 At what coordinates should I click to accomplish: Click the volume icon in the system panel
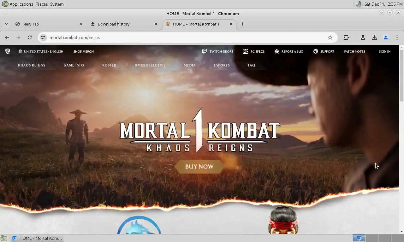tap(358, 4)
